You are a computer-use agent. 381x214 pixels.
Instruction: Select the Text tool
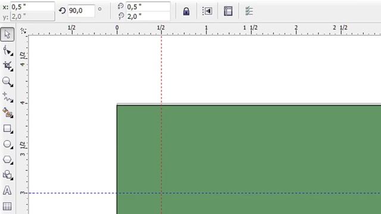coord(7,190)
